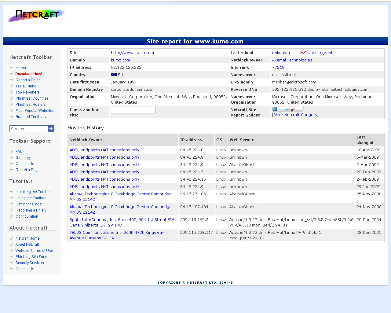Open Akamai Technologies netblock owner link
The height and width of the screenshot is (313, 391).
pyautogui.click(x=292, y=60)
